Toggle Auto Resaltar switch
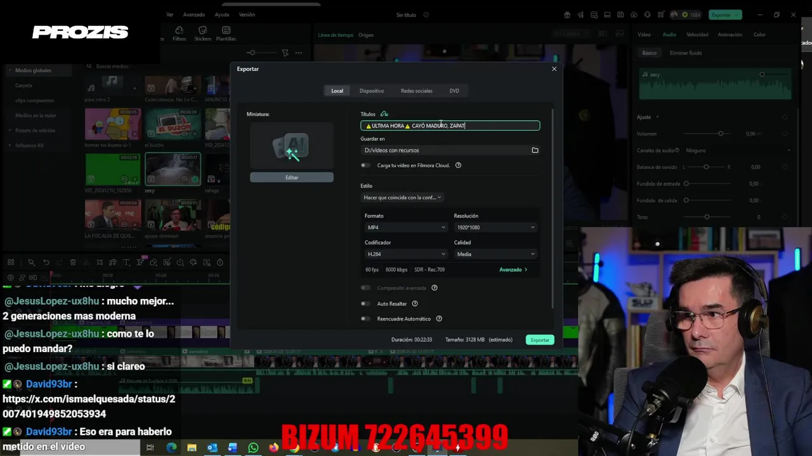Image resolution: width=812 pixels, height=456 pixels. pyautogui.click(x=365, y=303)
